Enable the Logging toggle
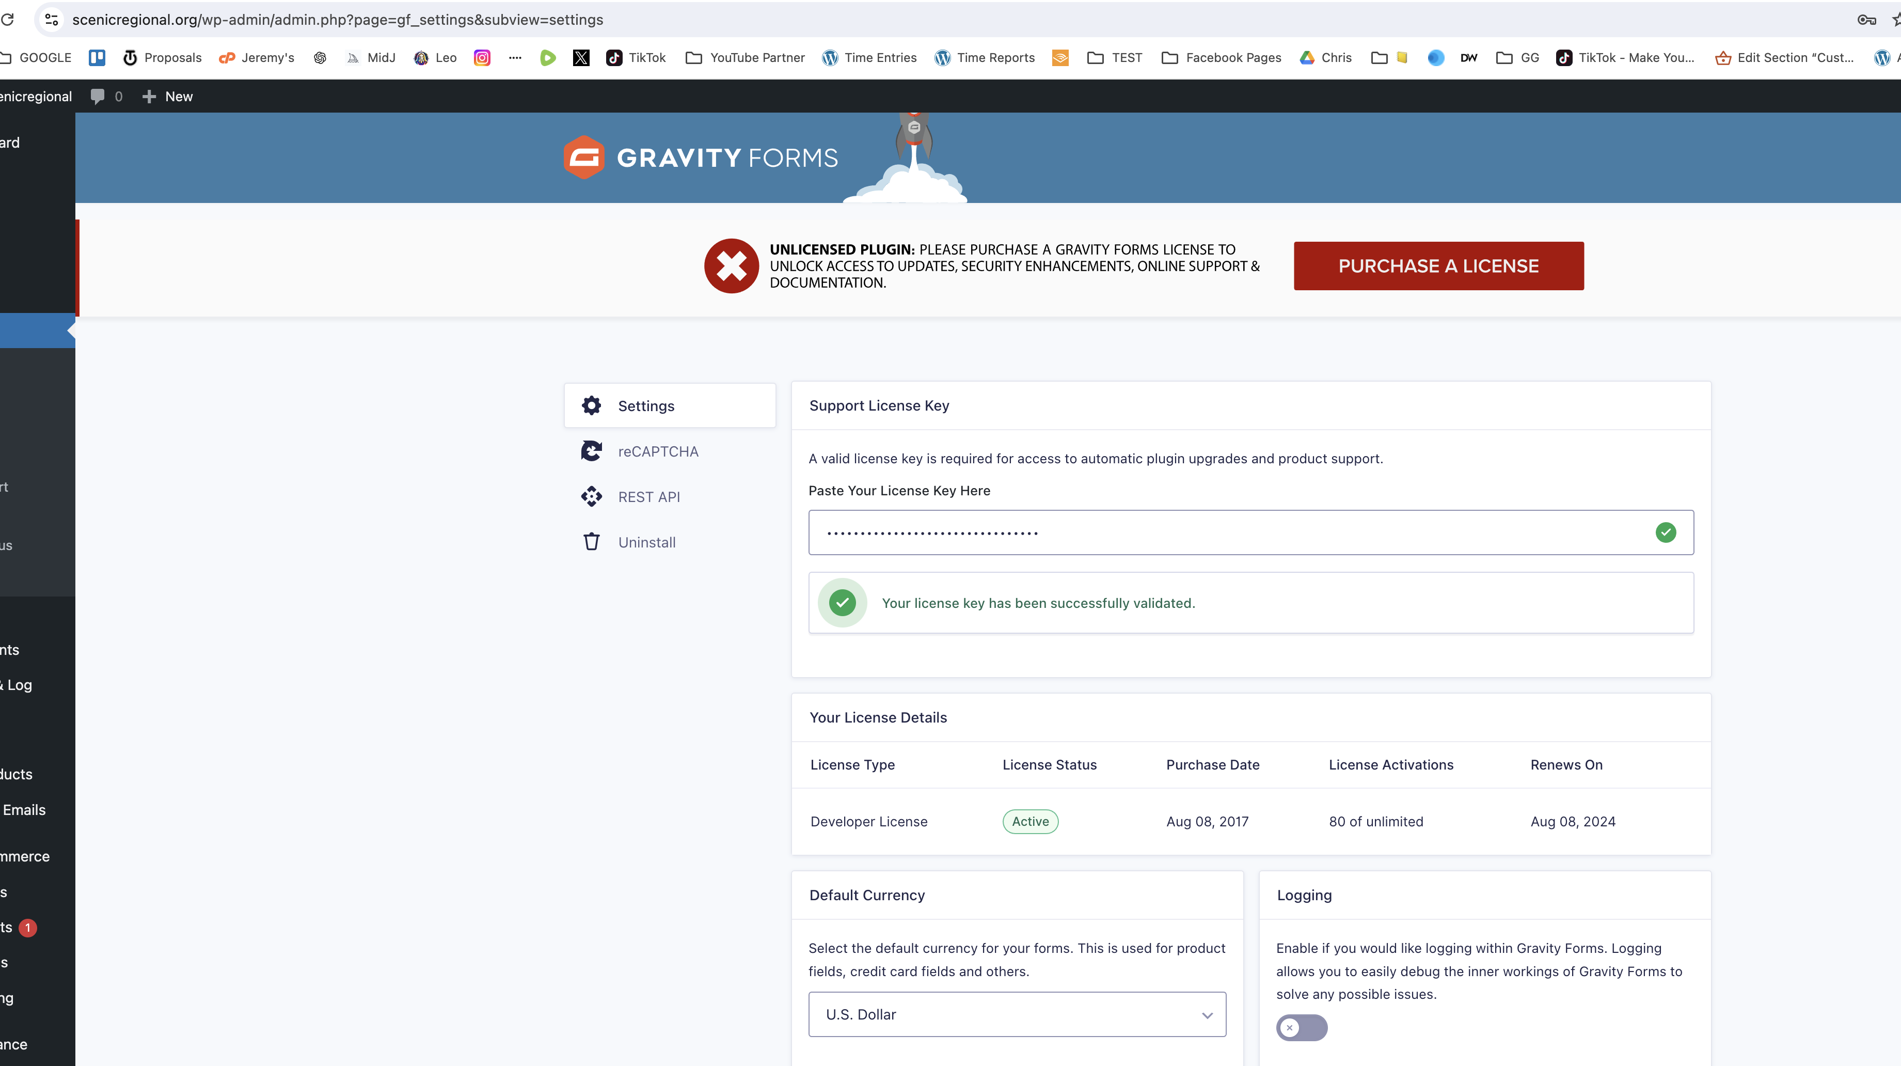 tap(1301, 1027)
